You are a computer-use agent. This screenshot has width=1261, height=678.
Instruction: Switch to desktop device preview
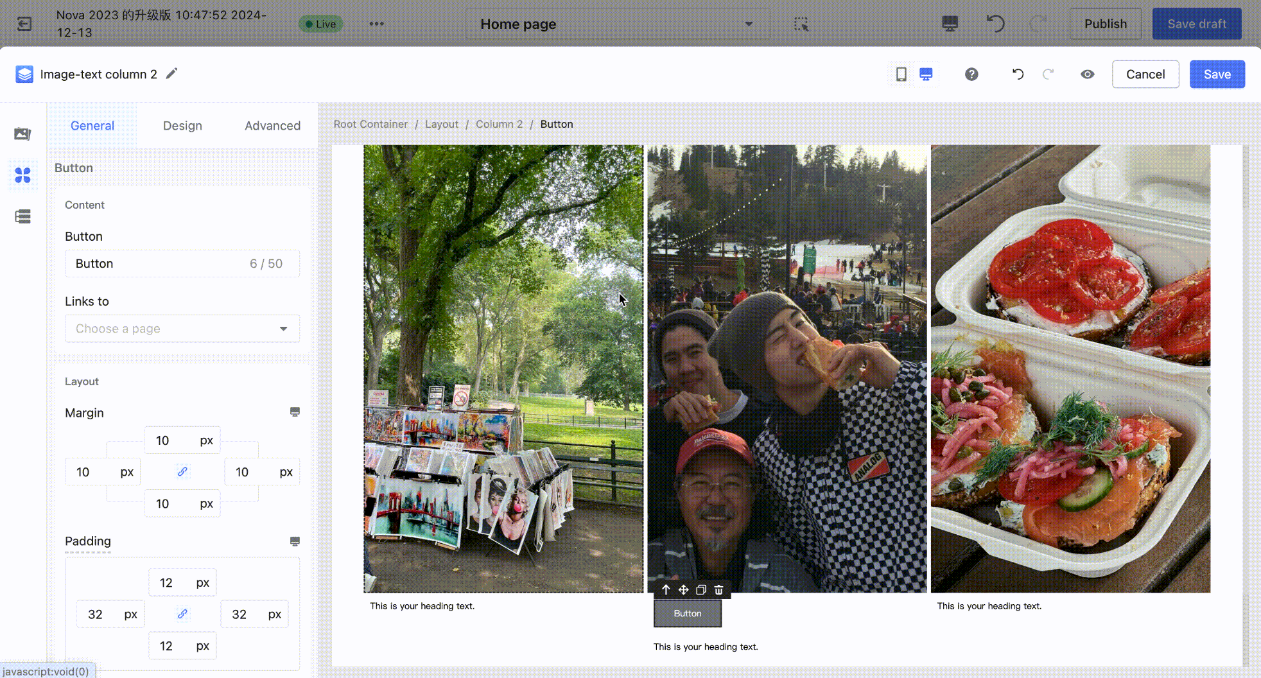926,74
